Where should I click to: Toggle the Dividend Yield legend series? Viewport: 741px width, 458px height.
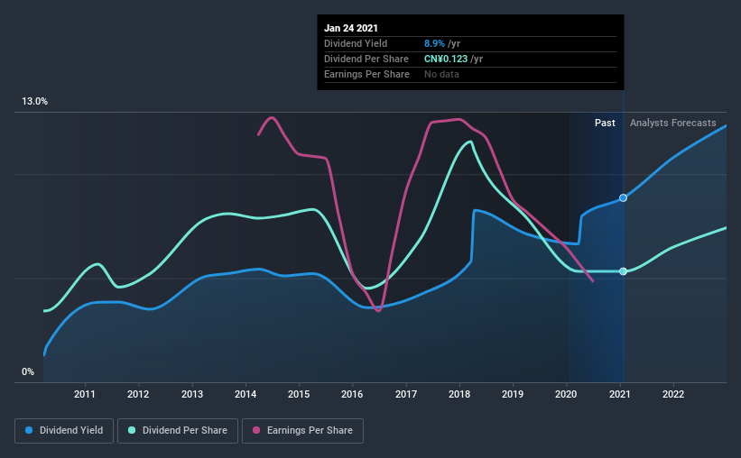[x=64, y=431]
